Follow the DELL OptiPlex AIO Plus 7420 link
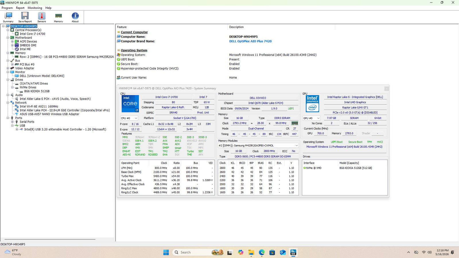This screenshot has height=258, width=459. pos(250,41)
